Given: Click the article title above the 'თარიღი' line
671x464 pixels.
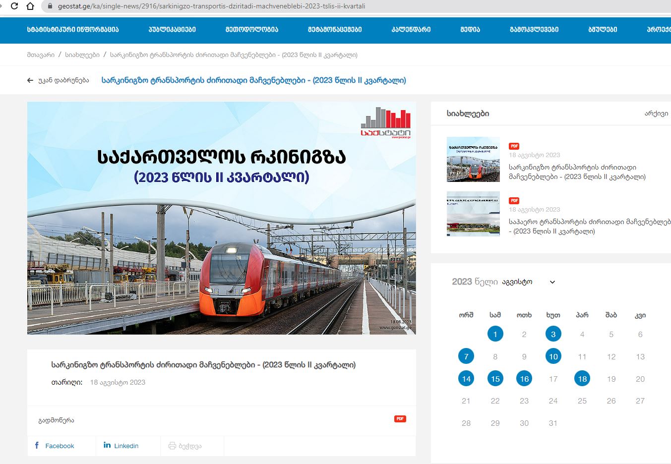Looking at the screenshot, I should (203, 365).
